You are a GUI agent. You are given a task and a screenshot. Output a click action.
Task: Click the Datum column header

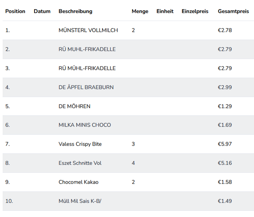coord(42,11)
